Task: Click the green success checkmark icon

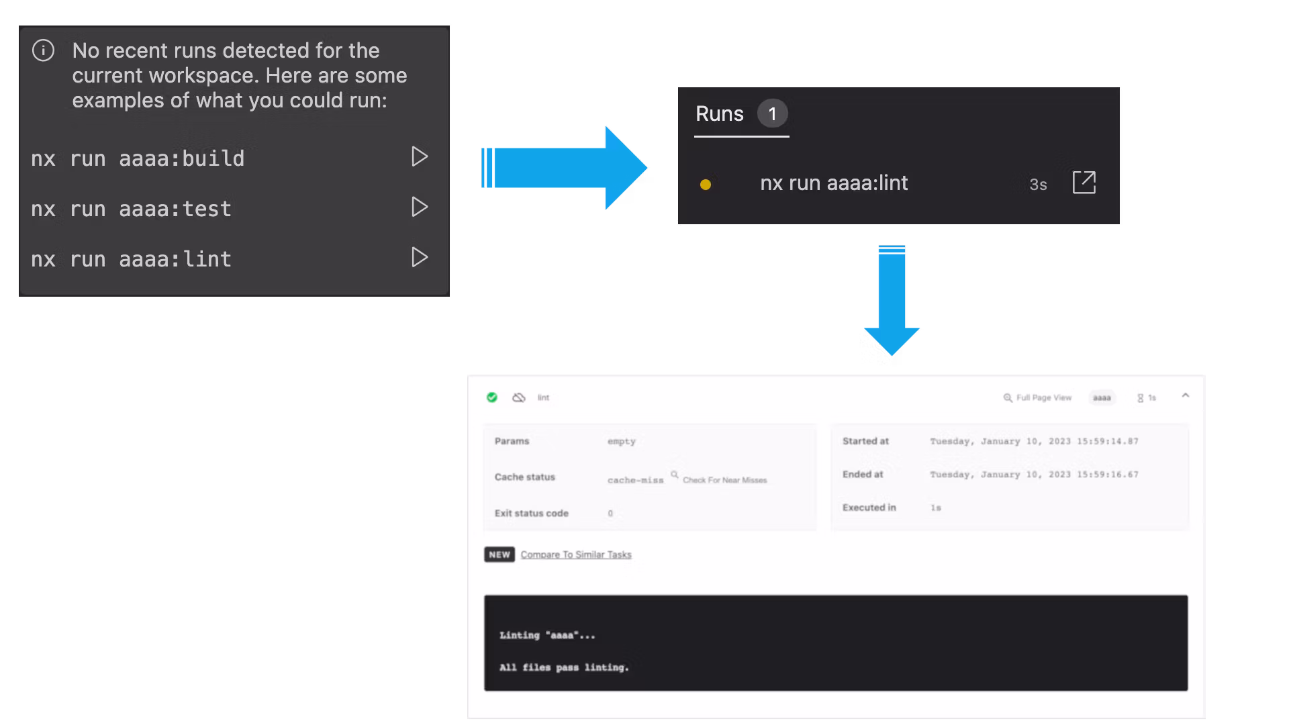Action: point(492,397)
